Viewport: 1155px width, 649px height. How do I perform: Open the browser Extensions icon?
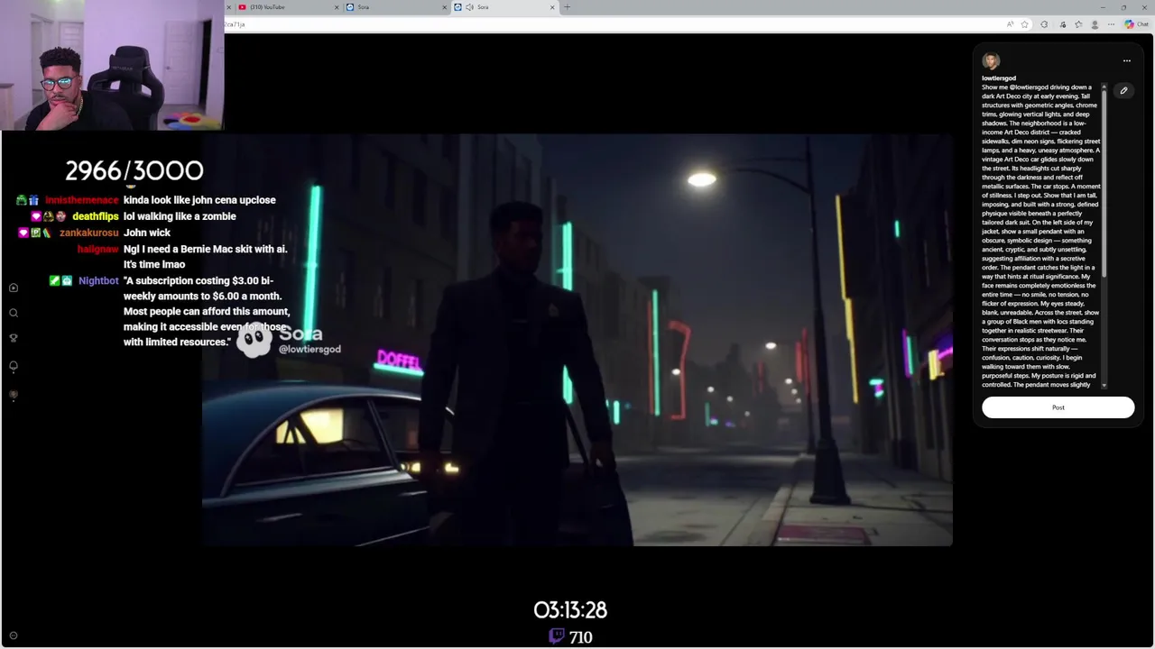pyautogui.click(x=1044, y=24)
